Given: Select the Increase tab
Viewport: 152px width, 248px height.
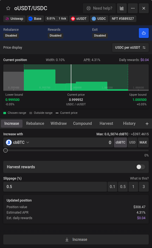Looking at the screenshot, I should click(12, 123).
